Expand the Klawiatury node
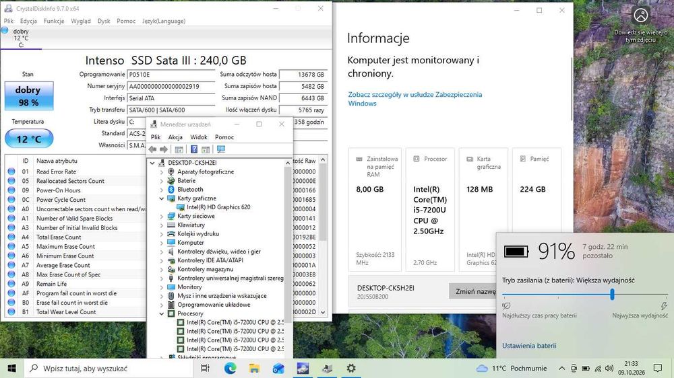674x378 pixels. point(162,225)
